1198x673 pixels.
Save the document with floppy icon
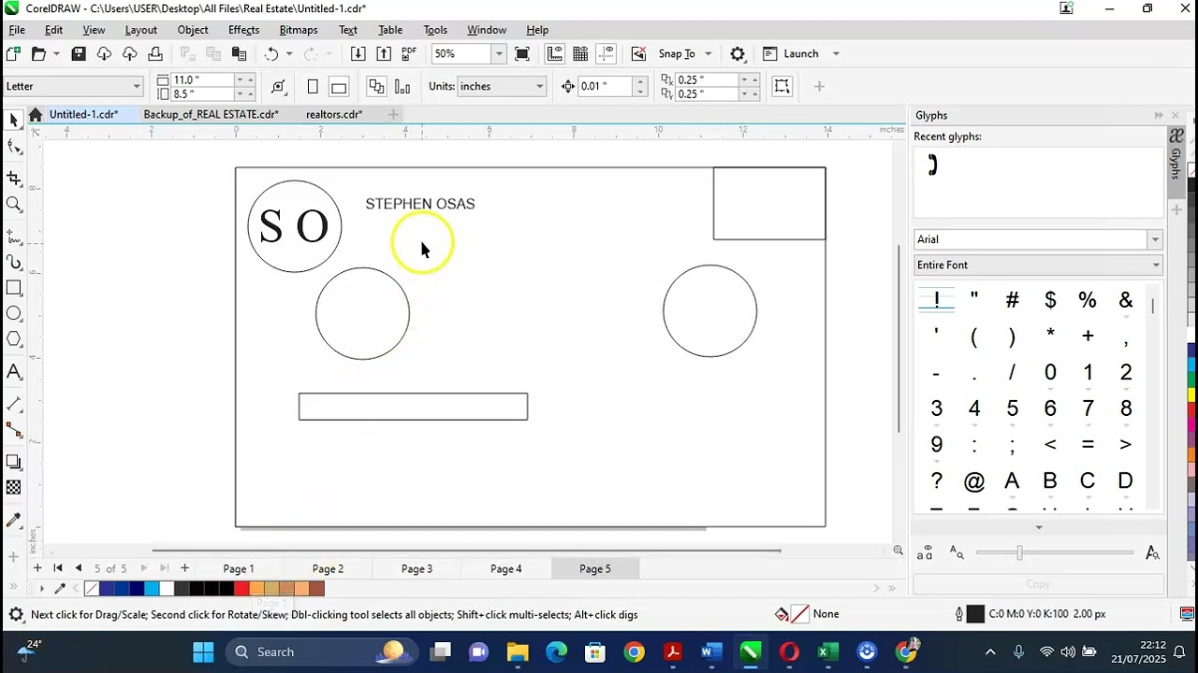coord(79,54)
